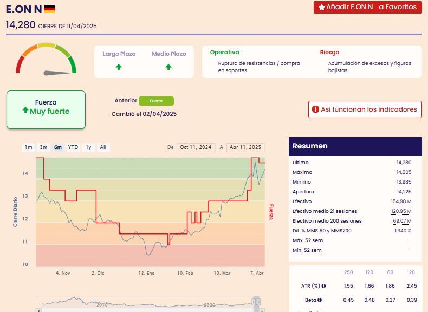The image size is (428, 312).
Task: Click the ATR 250 value 1,55
Action: [348, 286]
